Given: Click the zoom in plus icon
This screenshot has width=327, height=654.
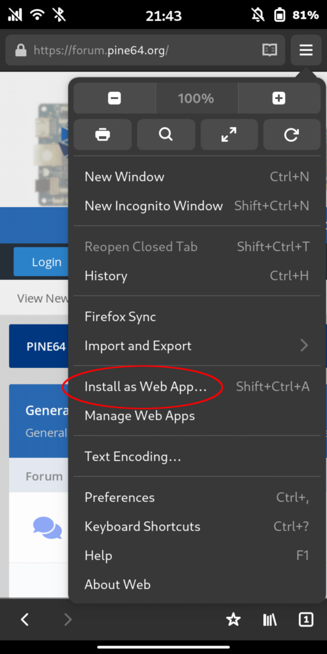Looking at the screenshot, I should (x=278, y=98).
